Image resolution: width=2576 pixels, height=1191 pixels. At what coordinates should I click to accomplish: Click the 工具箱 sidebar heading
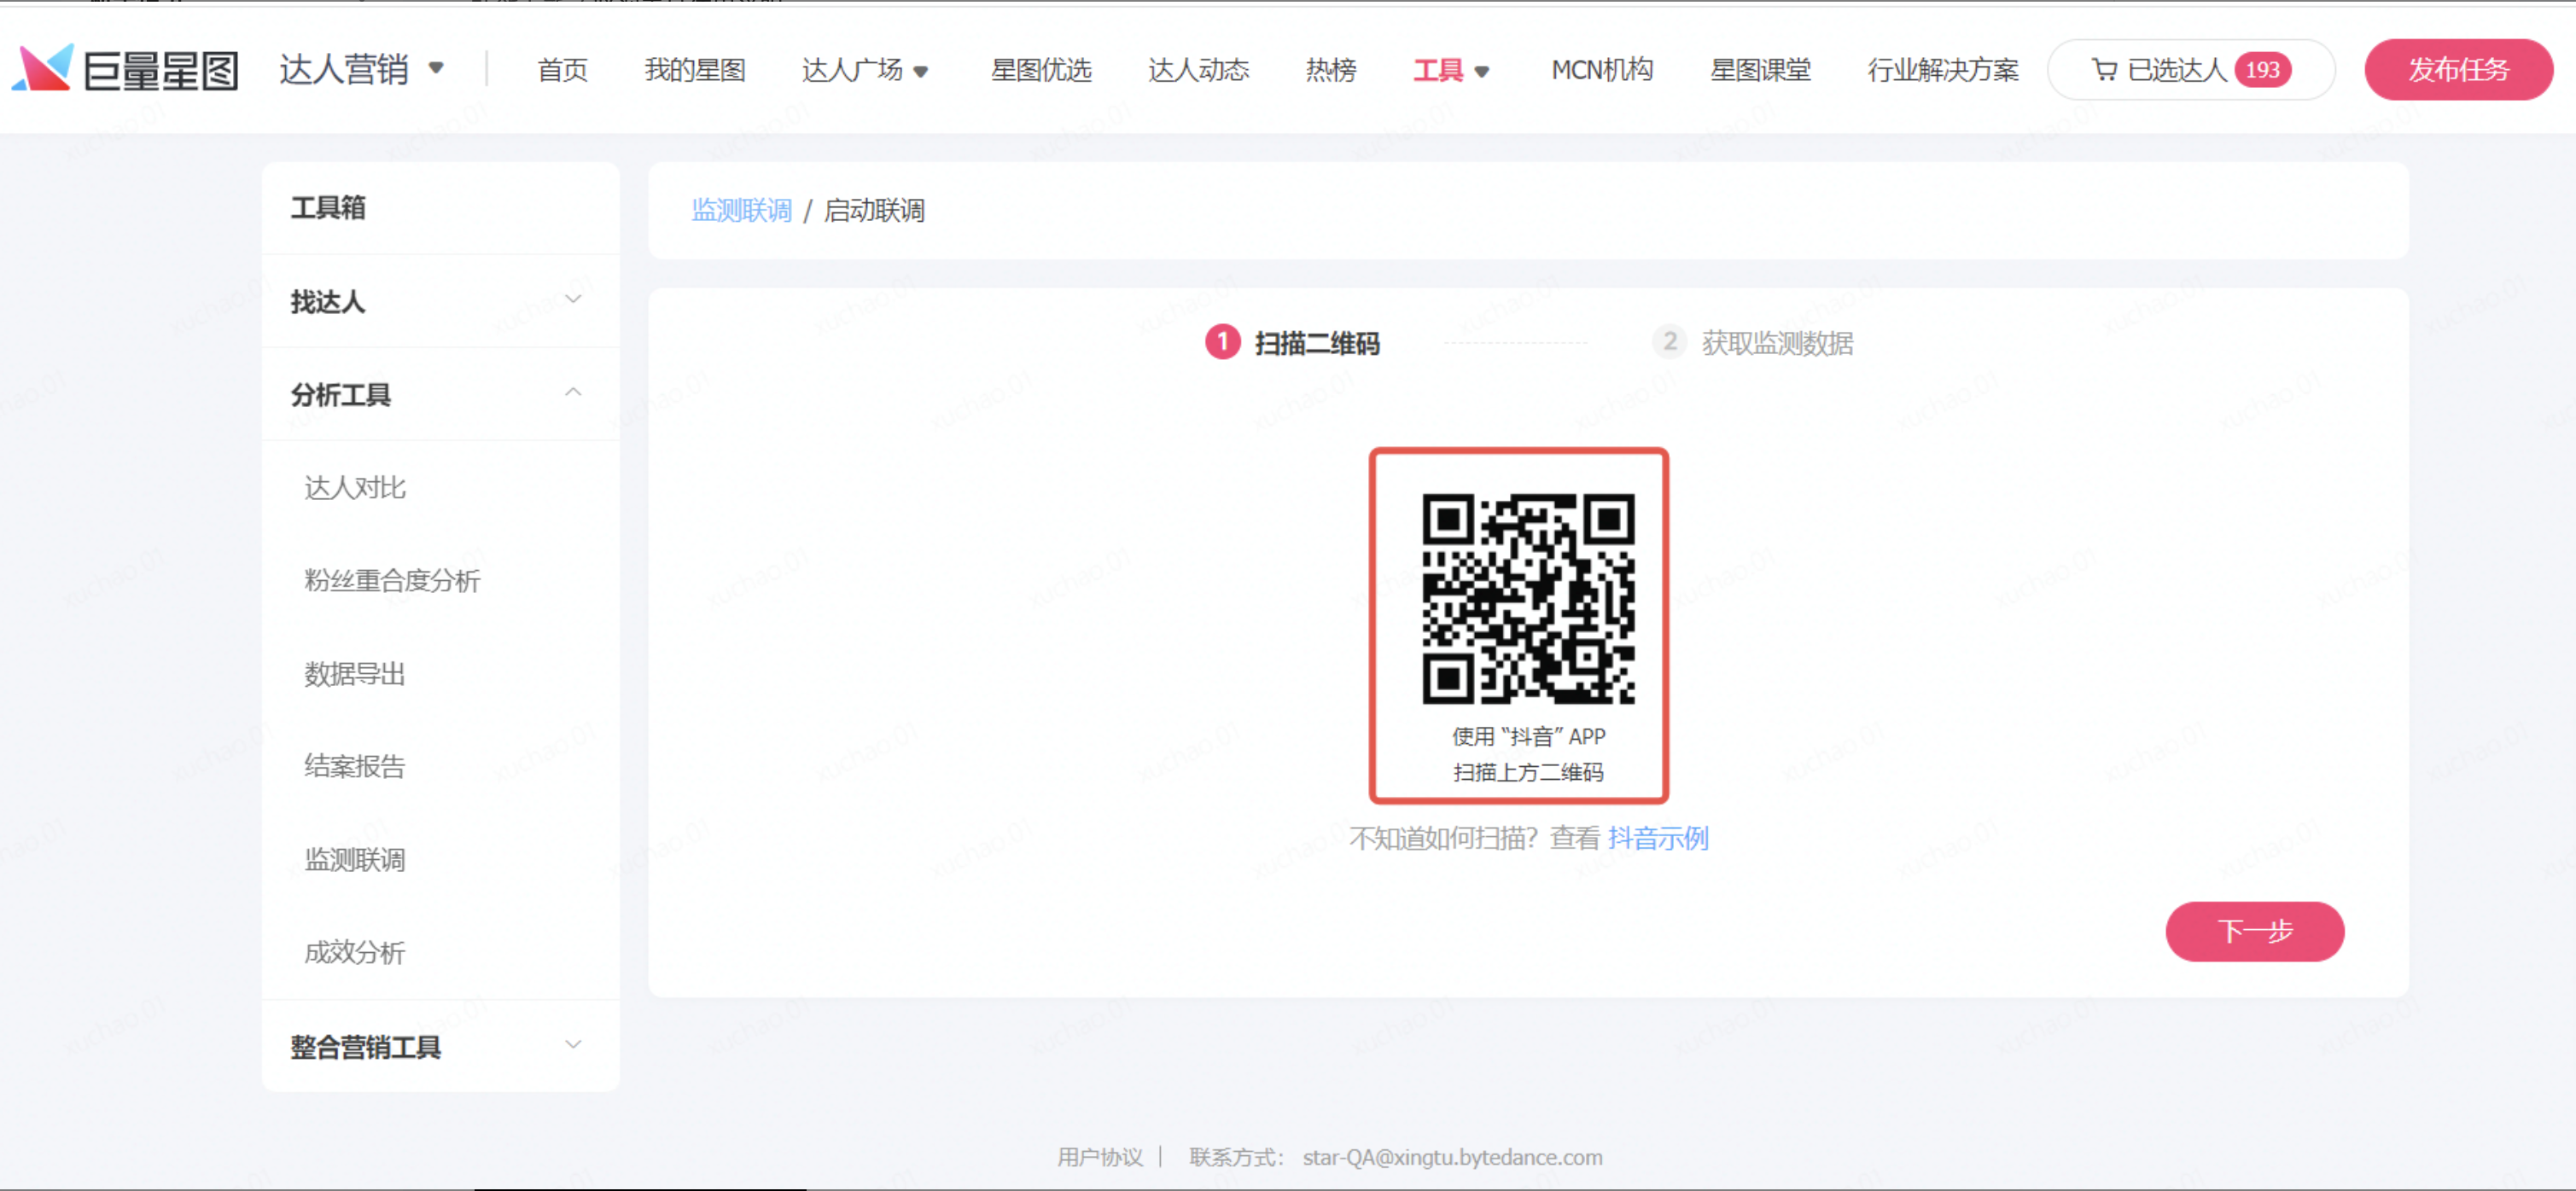[328, 208]
